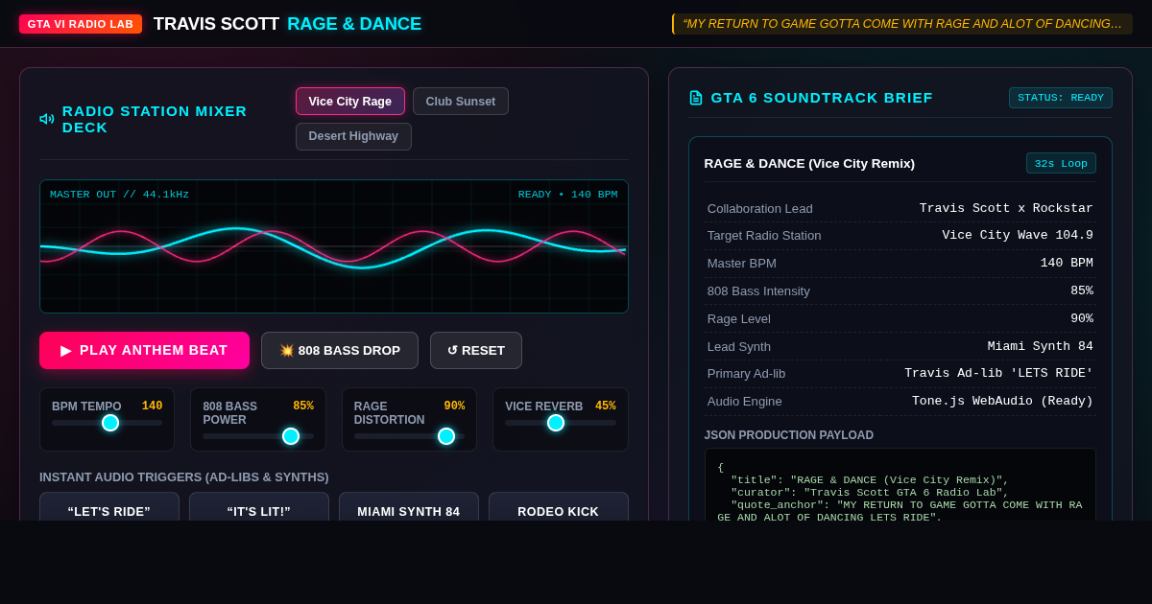This screenshot has width=1152, height=604.
Task: Click the "Primary Ad-lib" row label
Action: (746, 374)
